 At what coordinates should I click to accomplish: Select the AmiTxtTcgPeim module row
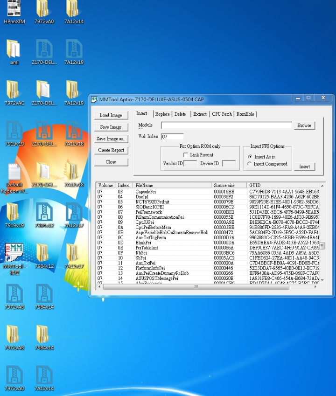pyautogui.click(x=208, y=237)
